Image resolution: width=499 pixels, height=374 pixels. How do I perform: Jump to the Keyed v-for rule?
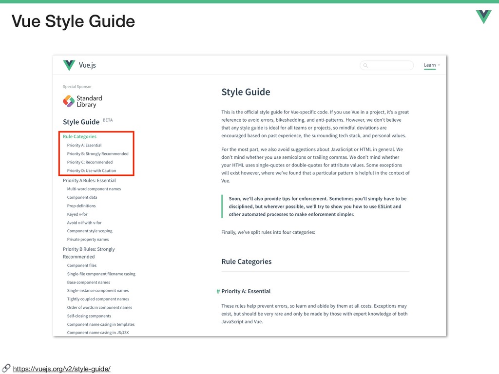(77, 214)
